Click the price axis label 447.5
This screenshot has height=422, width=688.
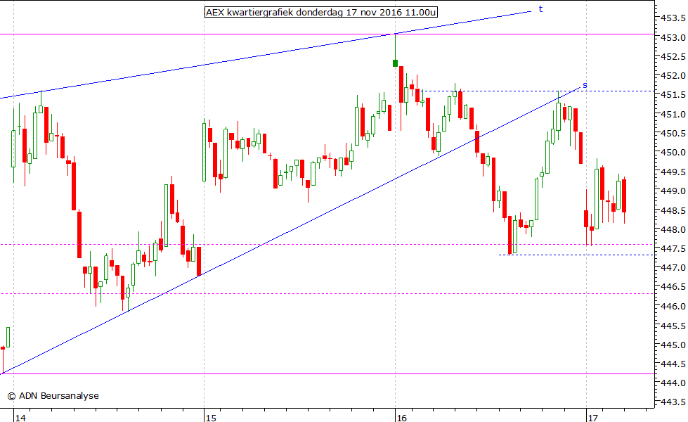click(x=673, y=248)
